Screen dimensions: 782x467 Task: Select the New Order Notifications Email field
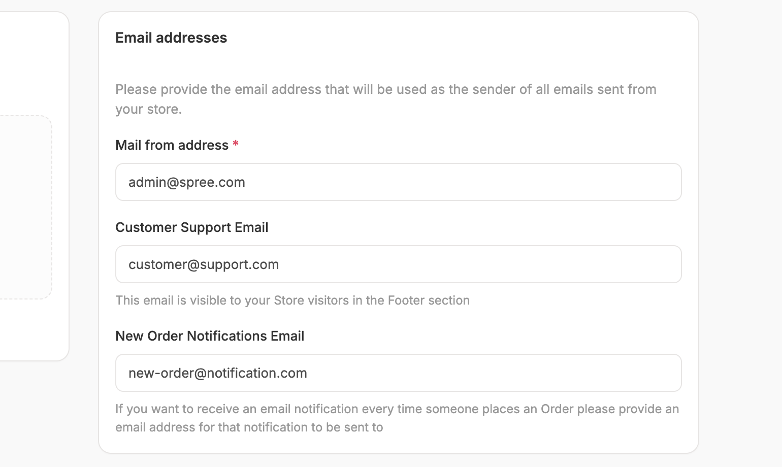[x=398, y=373]
